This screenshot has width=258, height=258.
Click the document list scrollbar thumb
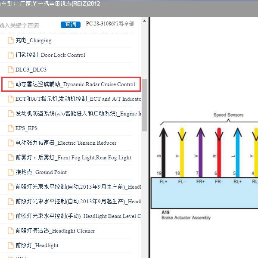[144, 105]
